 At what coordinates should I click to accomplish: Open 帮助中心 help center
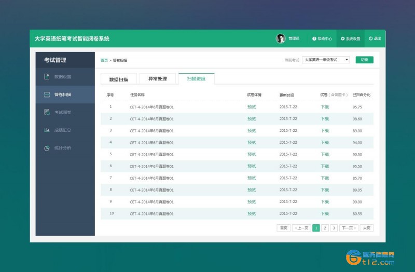[322, 38]
